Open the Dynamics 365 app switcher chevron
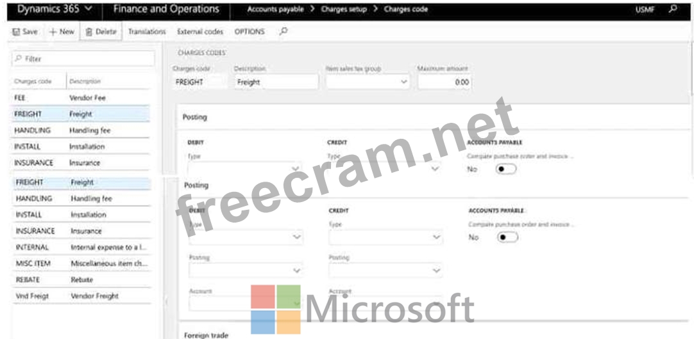Image resolution: width=694 pixels, height=339 pixels. click(88, 10)
